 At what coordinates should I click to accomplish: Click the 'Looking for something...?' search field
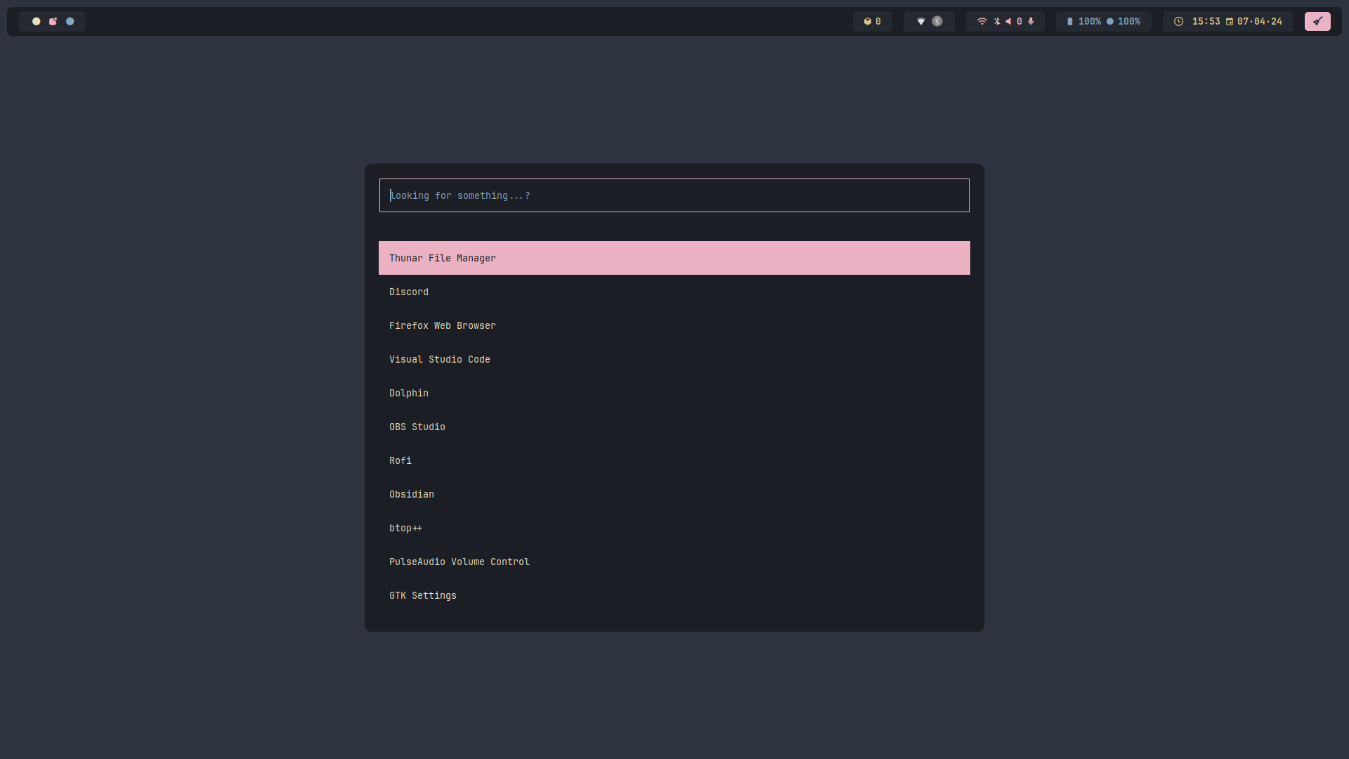(674, 195)
